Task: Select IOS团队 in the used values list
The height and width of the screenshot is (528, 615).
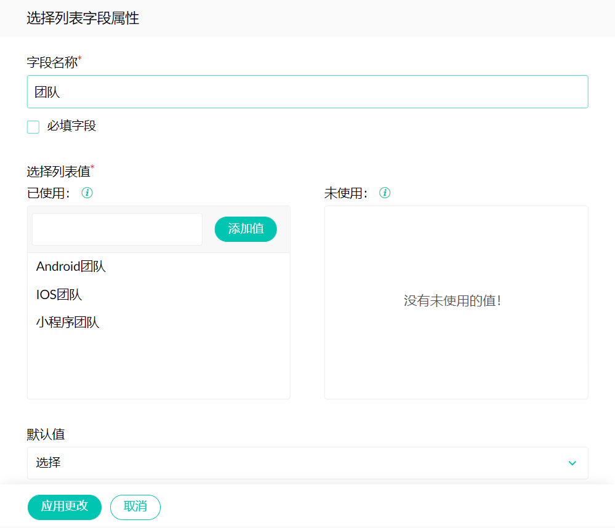Action: click(x=59, y=295)
